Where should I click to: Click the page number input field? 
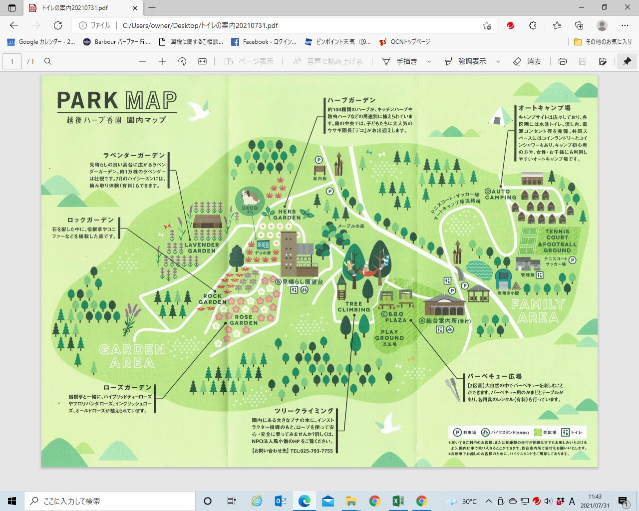pos(12,61)
